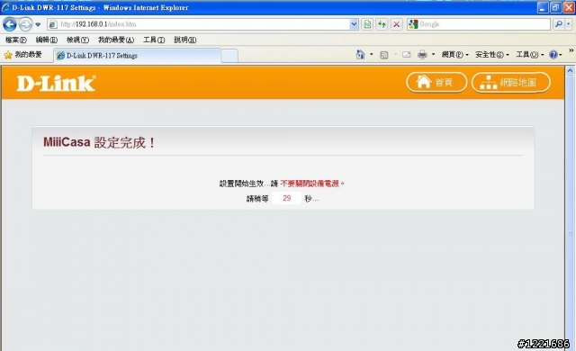
Task: Close the Internet Explorer window
Action: click(569, 8)
